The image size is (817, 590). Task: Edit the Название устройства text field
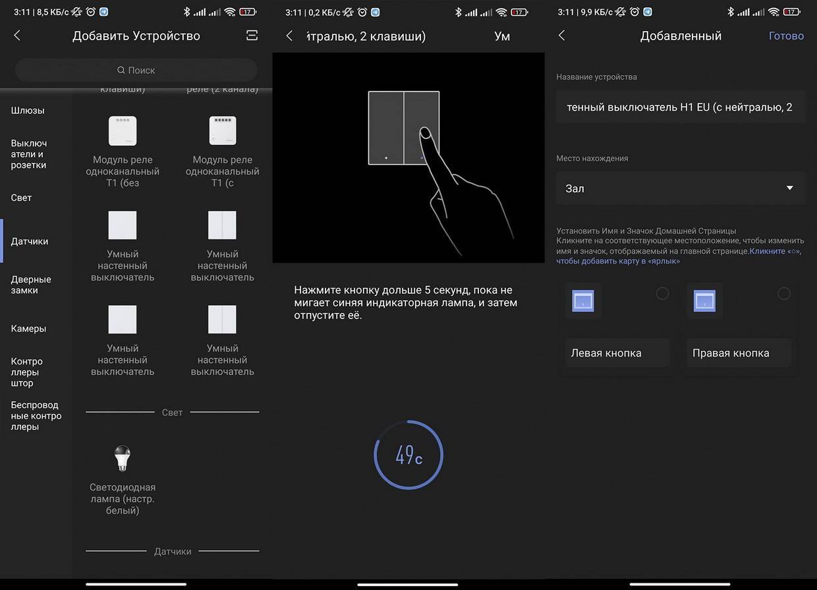680,107
